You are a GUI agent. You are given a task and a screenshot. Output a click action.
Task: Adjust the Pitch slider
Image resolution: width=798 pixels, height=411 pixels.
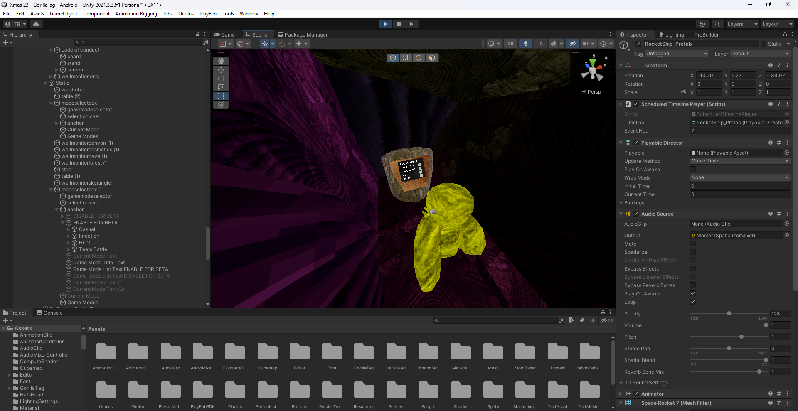728,337
